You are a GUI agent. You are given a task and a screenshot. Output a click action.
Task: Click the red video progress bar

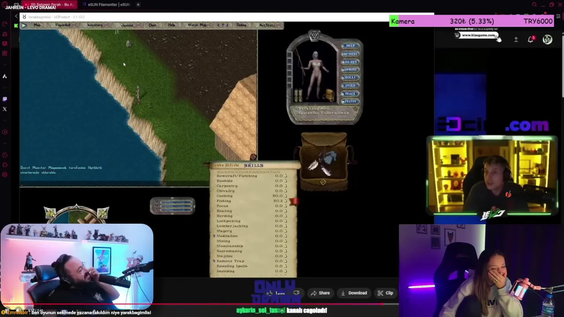pyautogui.click(x=199, y=304)
